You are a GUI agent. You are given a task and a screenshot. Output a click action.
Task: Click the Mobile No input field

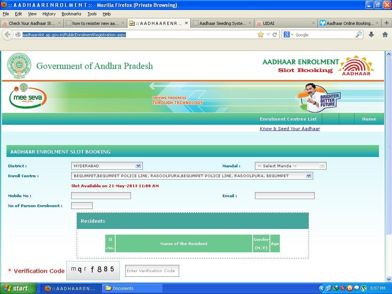coord(101,196)
